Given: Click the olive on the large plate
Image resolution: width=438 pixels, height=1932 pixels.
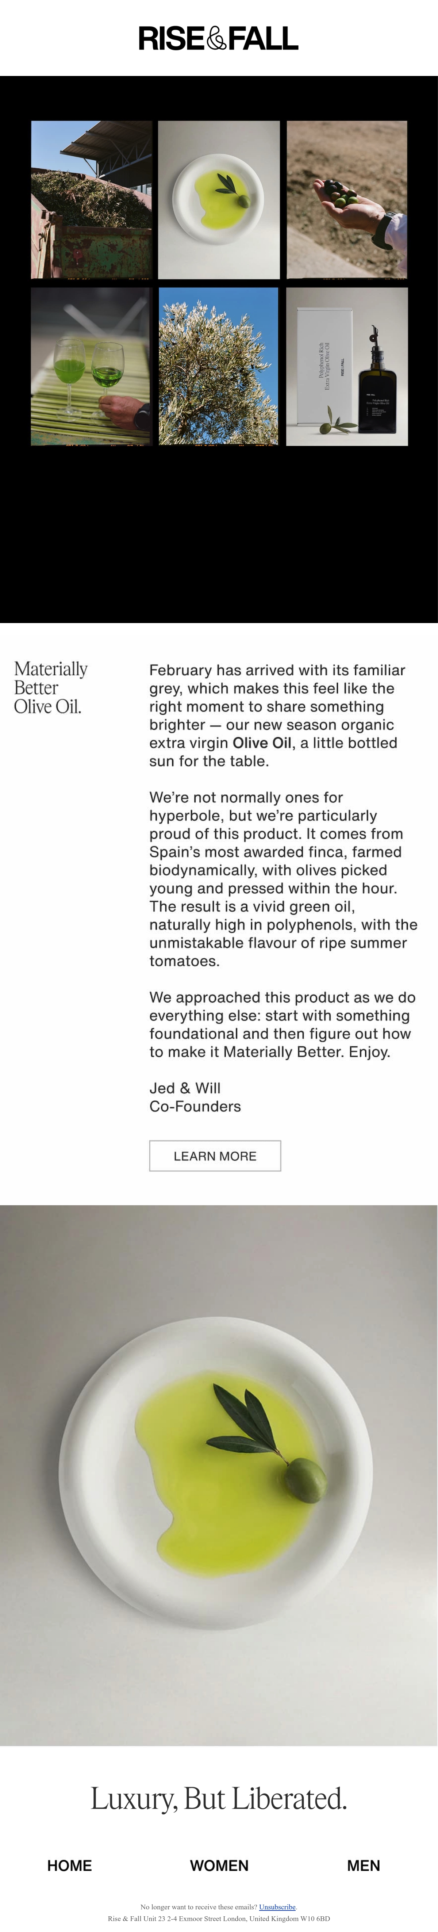Looking at the screenshot, I should point(306,1480).
